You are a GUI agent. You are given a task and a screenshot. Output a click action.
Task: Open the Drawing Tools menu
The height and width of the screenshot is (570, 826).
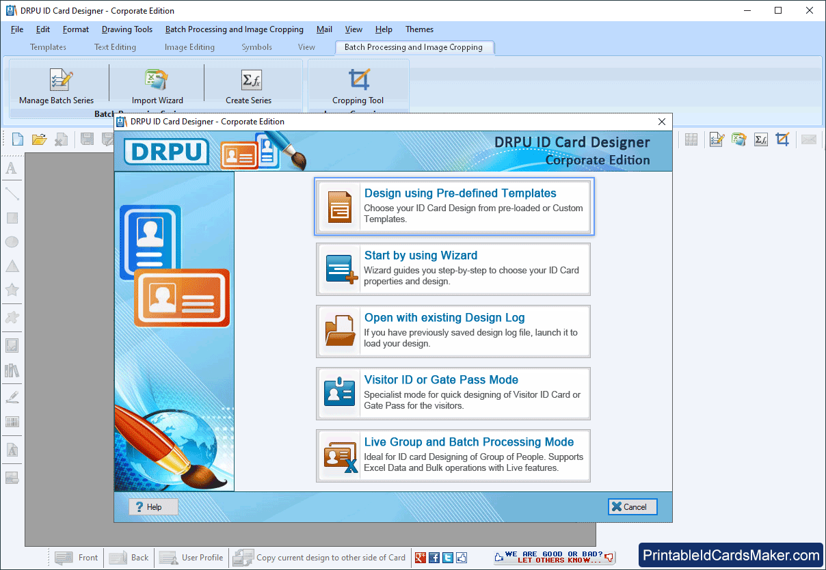tap(127, 29)
